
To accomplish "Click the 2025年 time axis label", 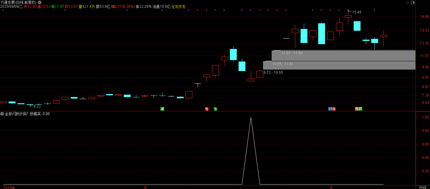I will (x=9, y=188).
